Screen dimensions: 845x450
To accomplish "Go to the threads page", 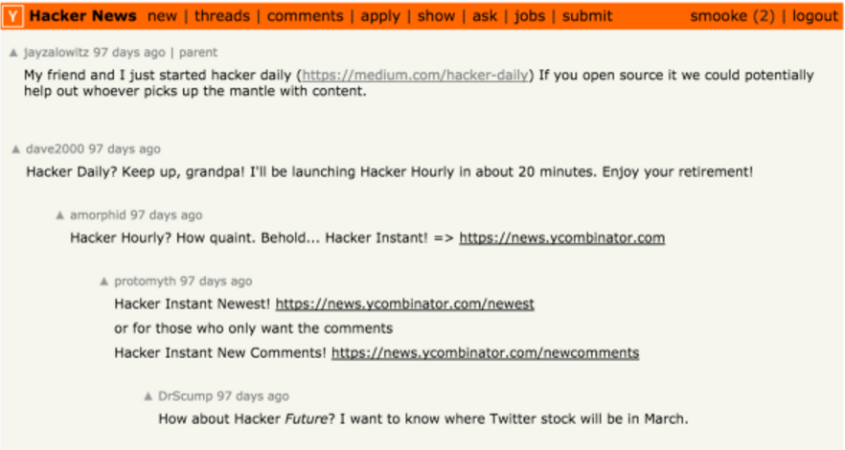I will pos(221,16).
